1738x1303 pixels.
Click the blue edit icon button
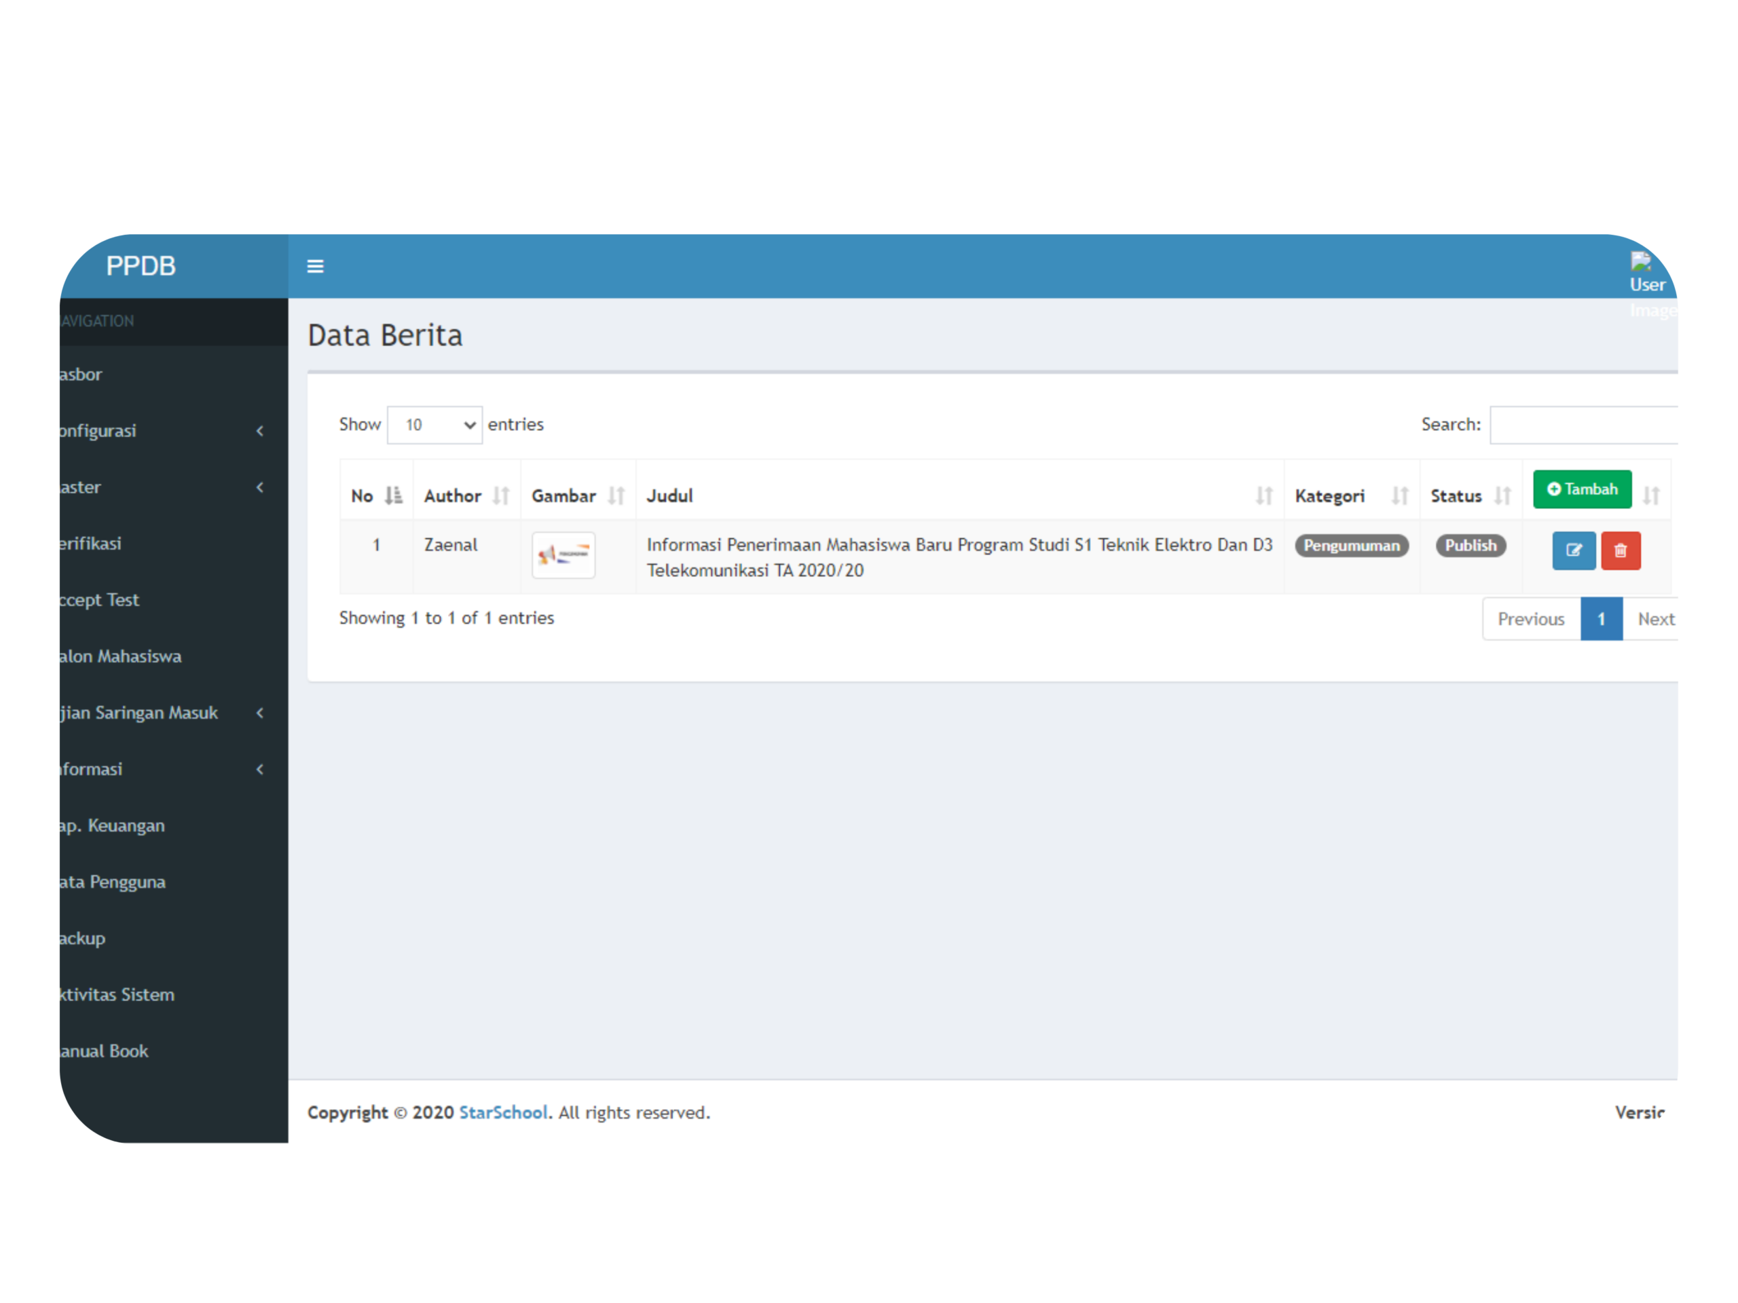click(x=1573, y=550)
